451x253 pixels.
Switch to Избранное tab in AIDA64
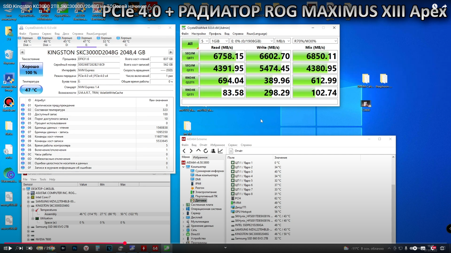pos(200,157)
